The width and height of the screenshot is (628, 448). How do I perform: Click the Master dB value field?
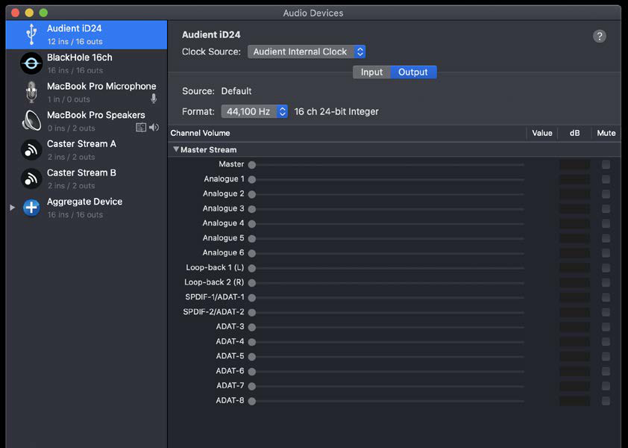pos(575,164)
